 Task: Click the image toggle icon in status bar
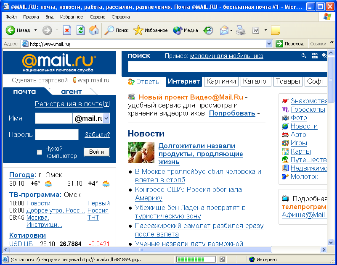pyautogui.click(x=222, y=259)
